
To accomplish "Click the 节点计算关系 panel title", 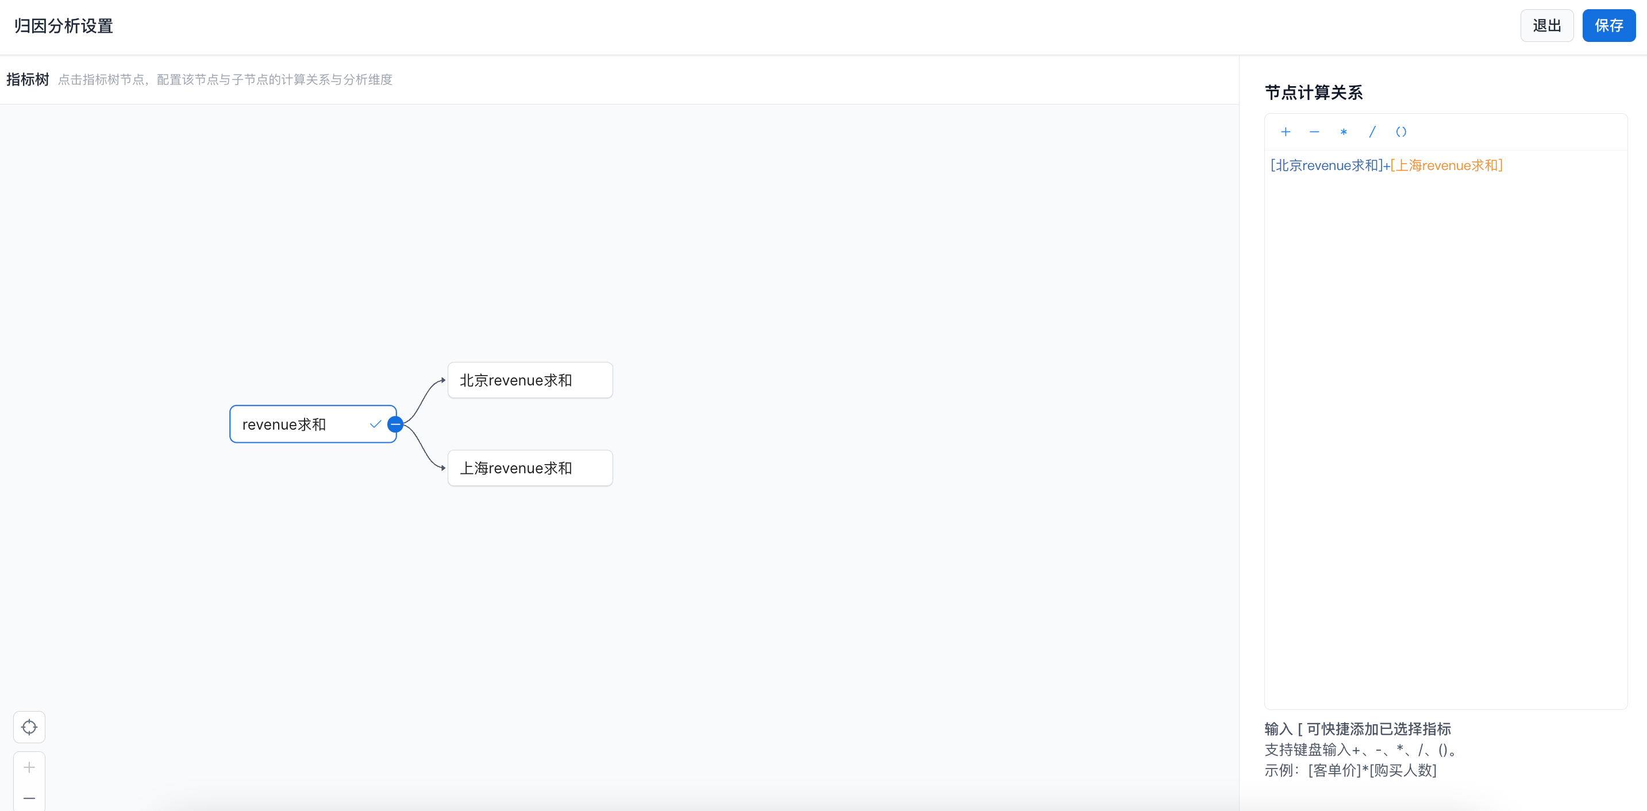I will (x=1313, y=92).
